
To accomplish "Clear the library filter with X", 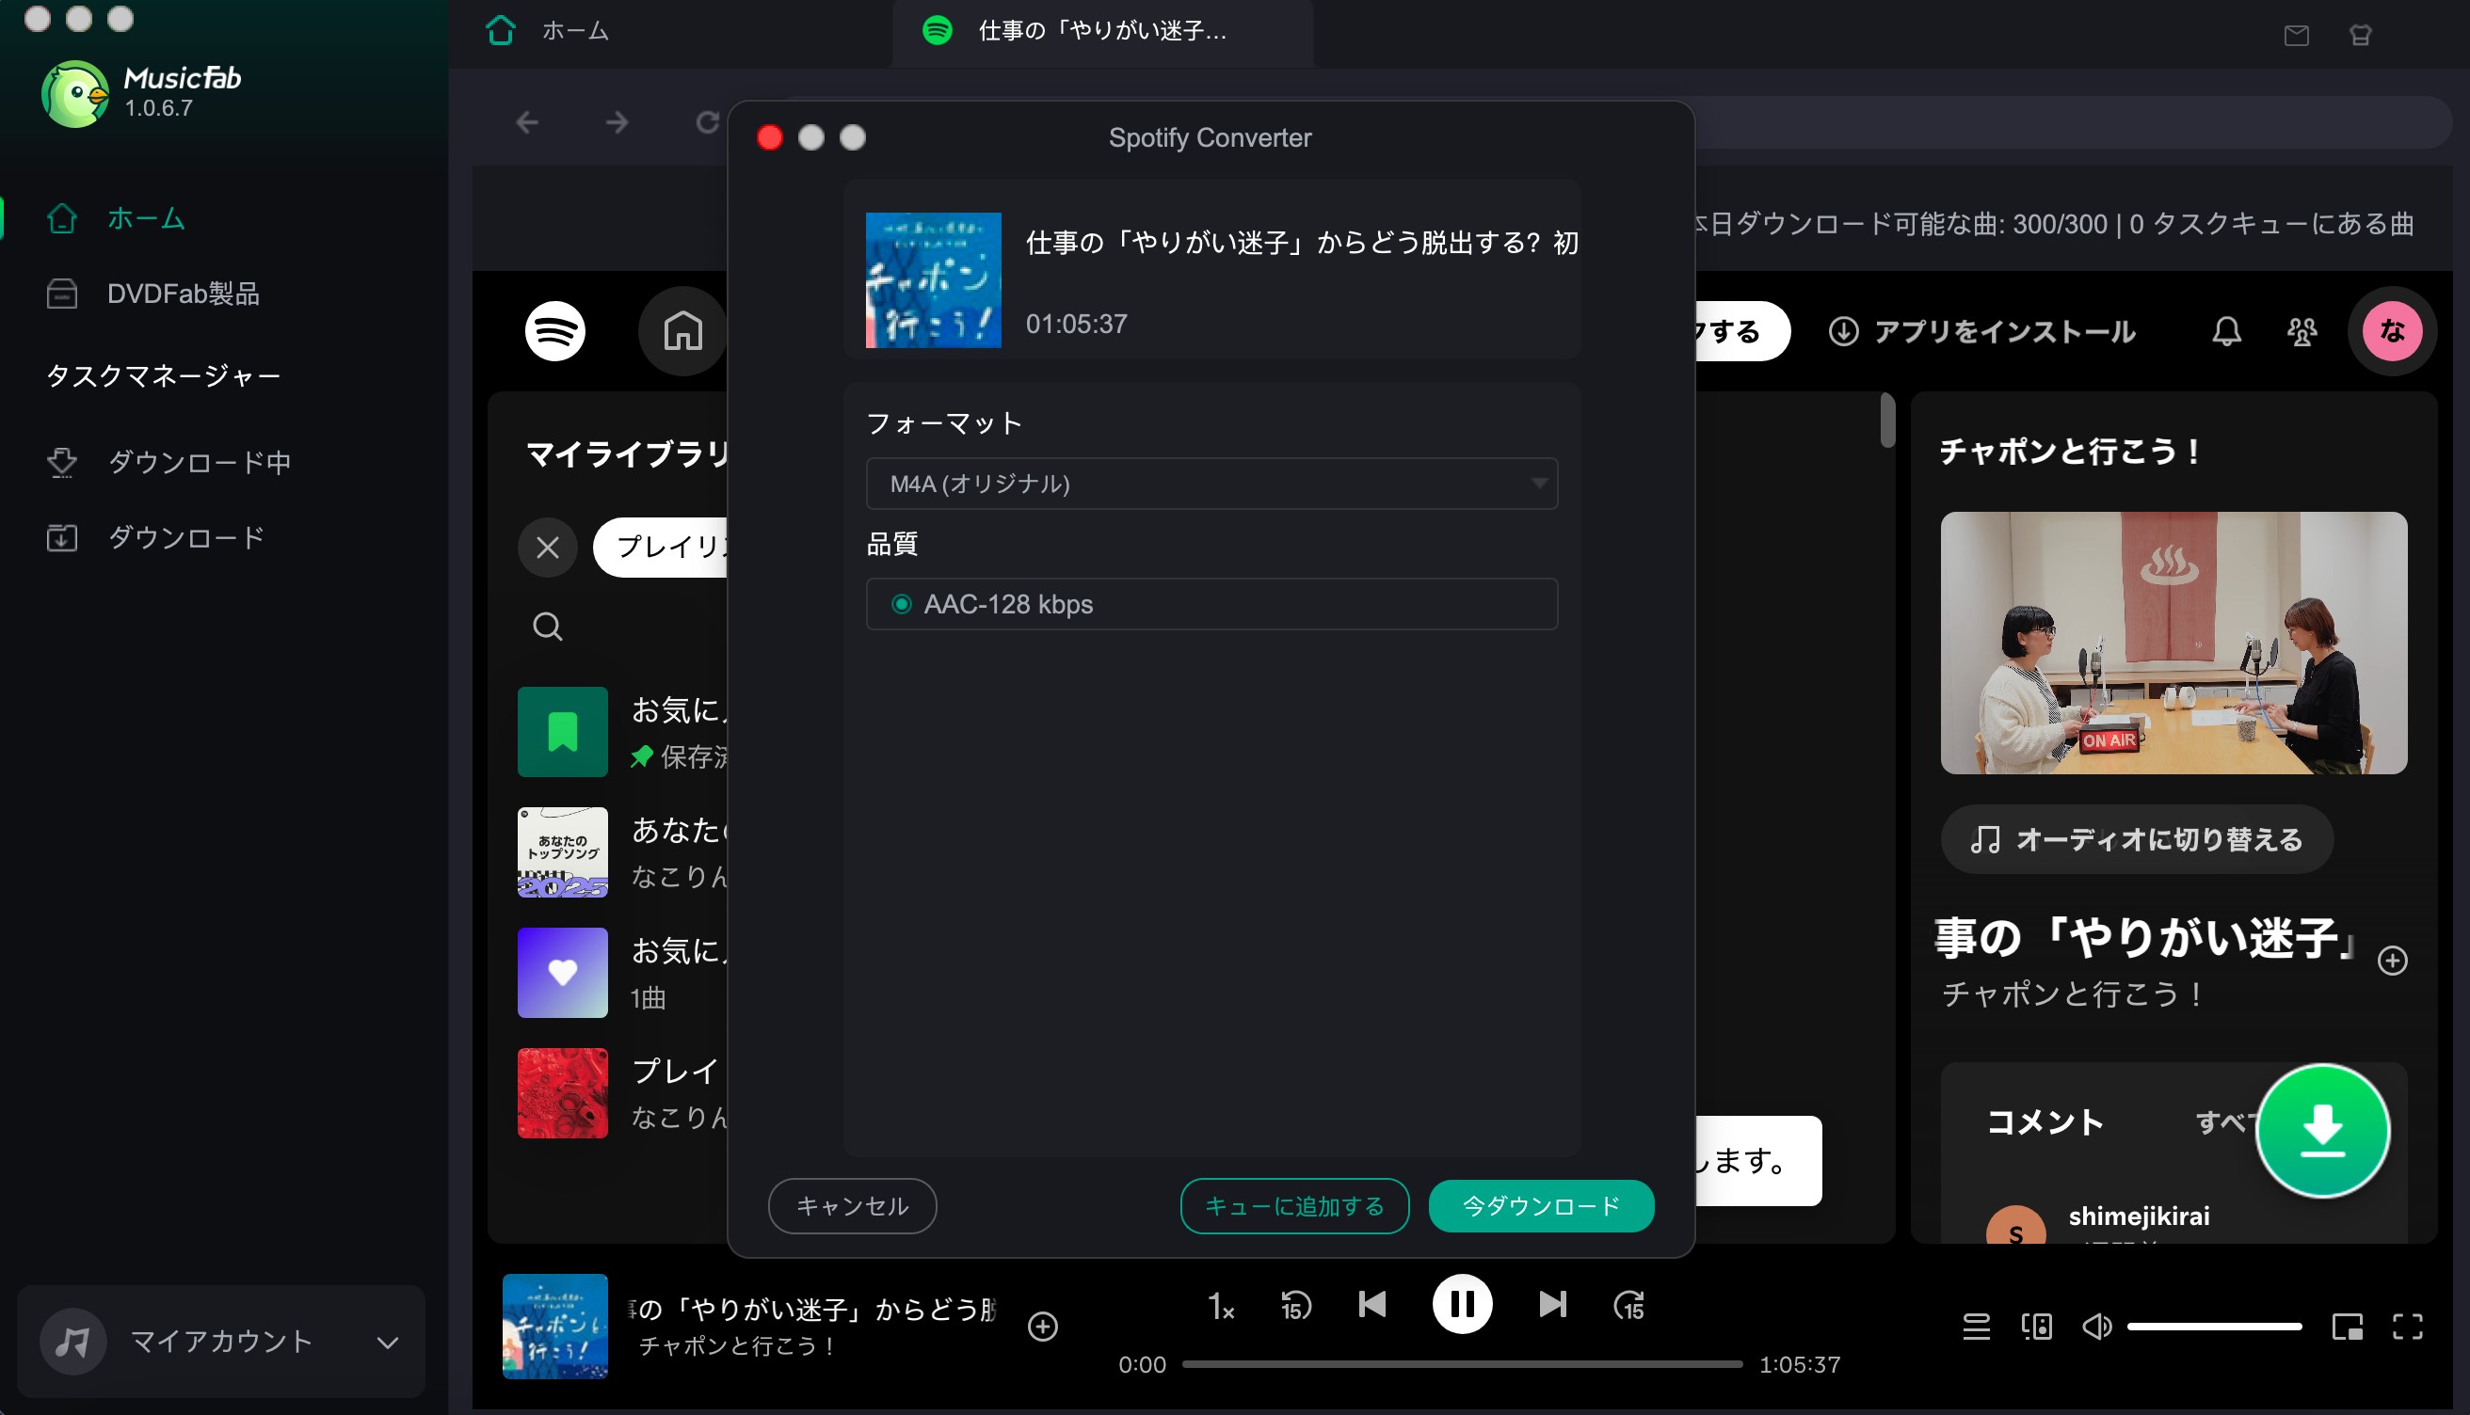I will (547, 548).
